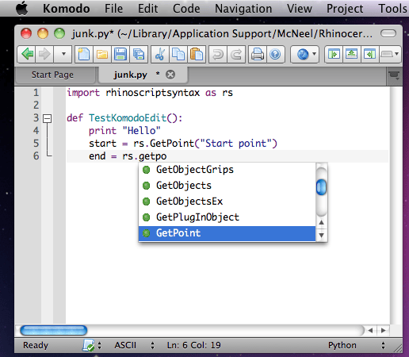Click line number 1 in gutter
The height and width of the screenshot is (357, 409).
36,93
